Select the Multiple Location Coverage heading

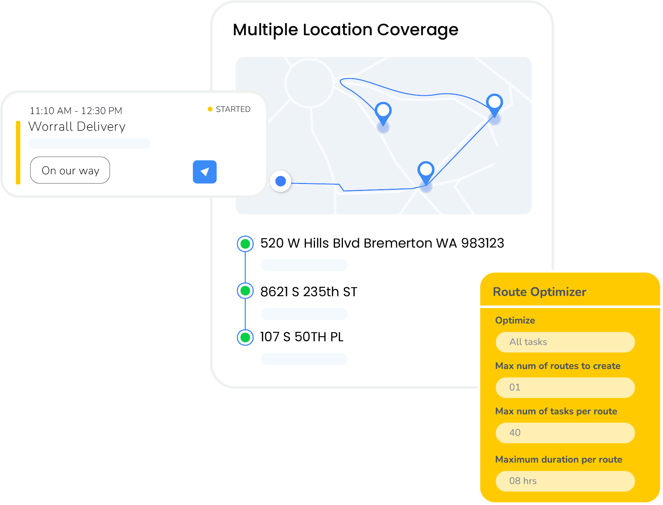(345, 29)
